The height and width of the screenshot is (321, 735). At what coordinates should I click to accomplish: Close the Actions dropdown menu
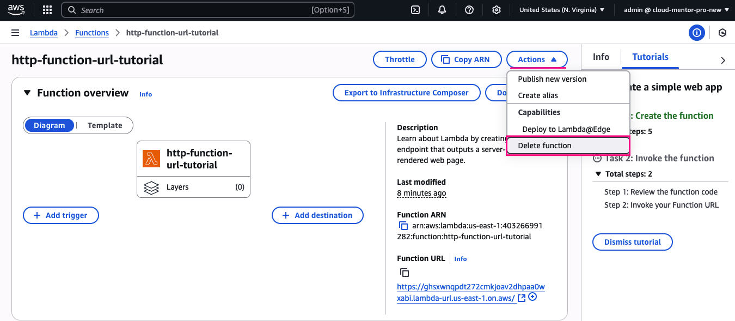[537, 59]
